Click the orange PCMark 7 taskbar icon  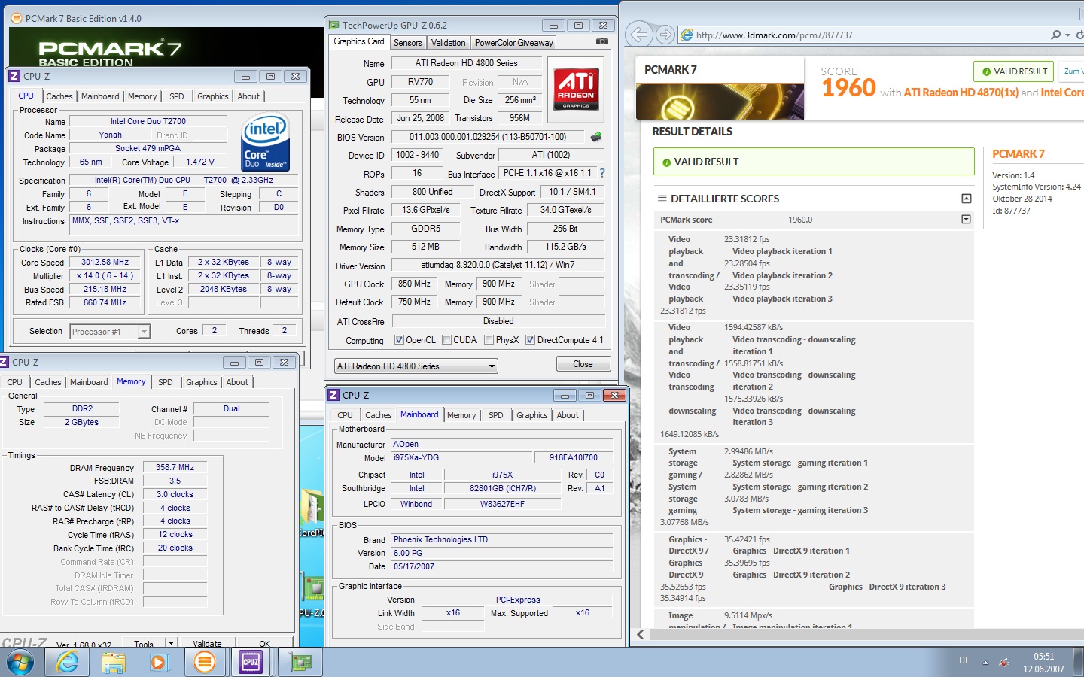pos(205,662)
